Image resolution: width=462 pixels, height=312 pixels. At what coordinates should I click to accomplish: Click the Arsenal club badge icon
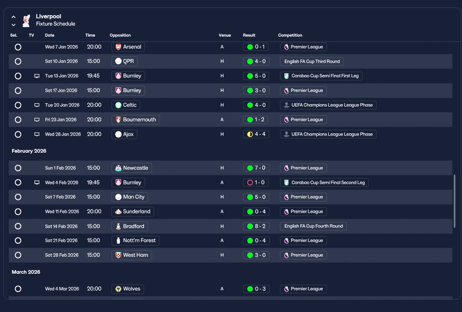coord(118,47)
